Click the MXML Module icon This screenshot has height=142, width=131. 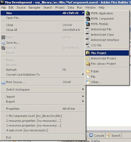point(88,24)
